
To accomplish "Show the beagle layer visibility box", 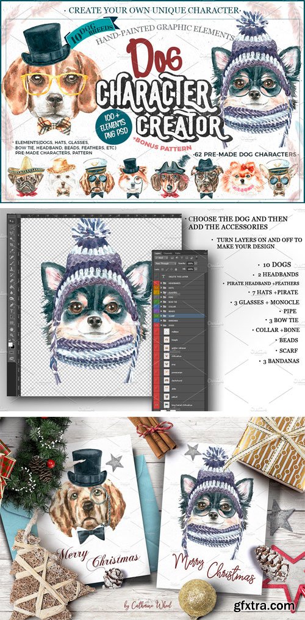I will click(156, 340).
